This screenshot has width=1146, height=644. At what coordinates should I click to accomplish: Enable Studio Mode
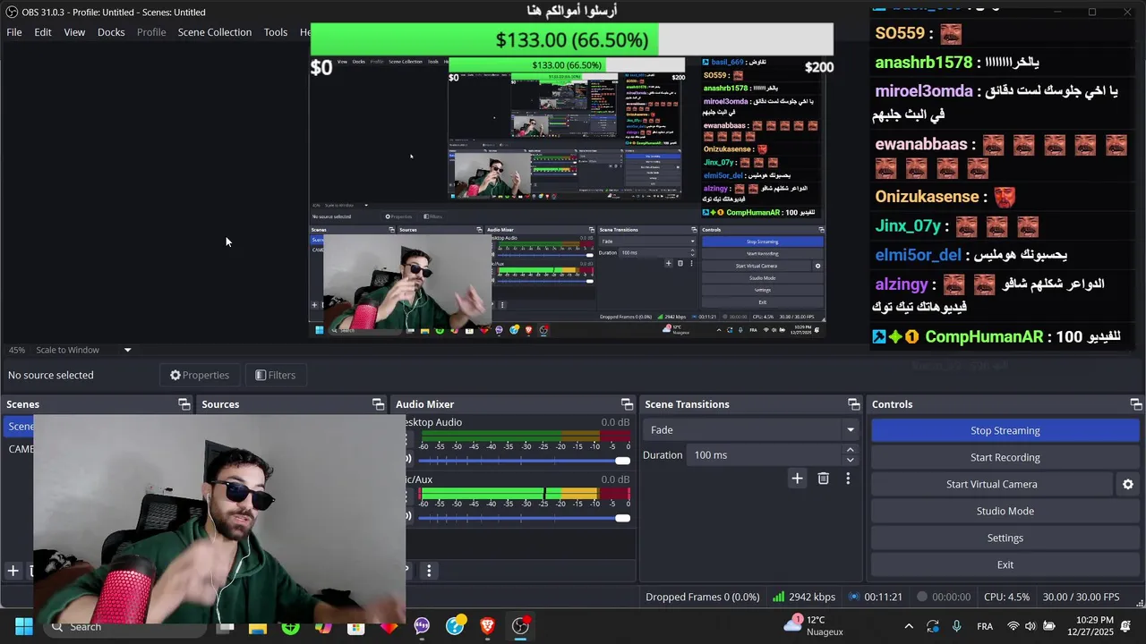click(x=1005, y=511)
